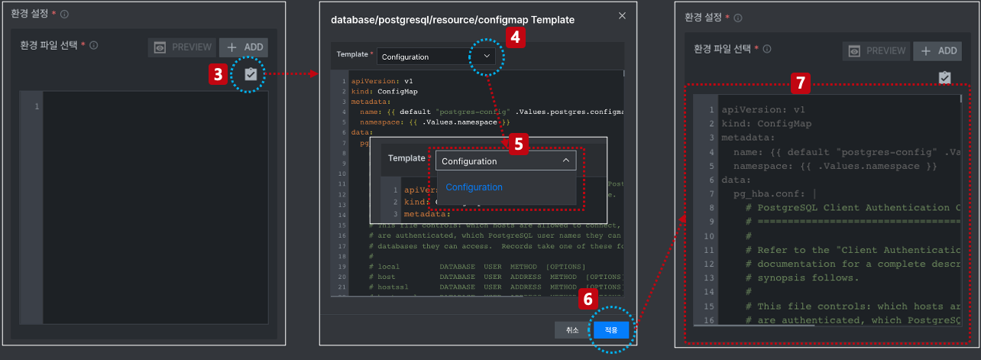Viewport: 981px width, 360px height.
Task: Click the clipboard template icon in the left panel
Action: pyautogui.click(x=250, y=74)
